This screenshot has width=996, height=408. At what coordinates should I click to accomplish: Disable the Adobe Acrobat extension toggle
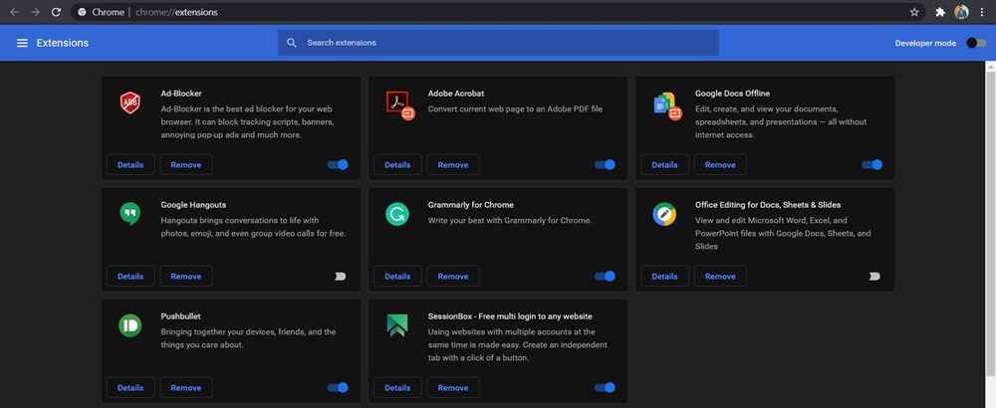[x=605, y=165]
